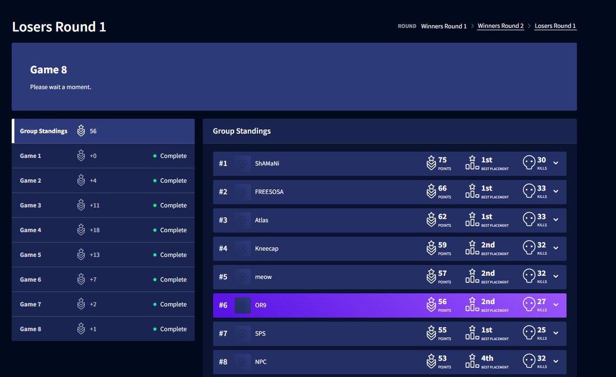Click the kills skull icon for SPS
Image resolution: width=616 pixels, height=377 pixels.
529,333
